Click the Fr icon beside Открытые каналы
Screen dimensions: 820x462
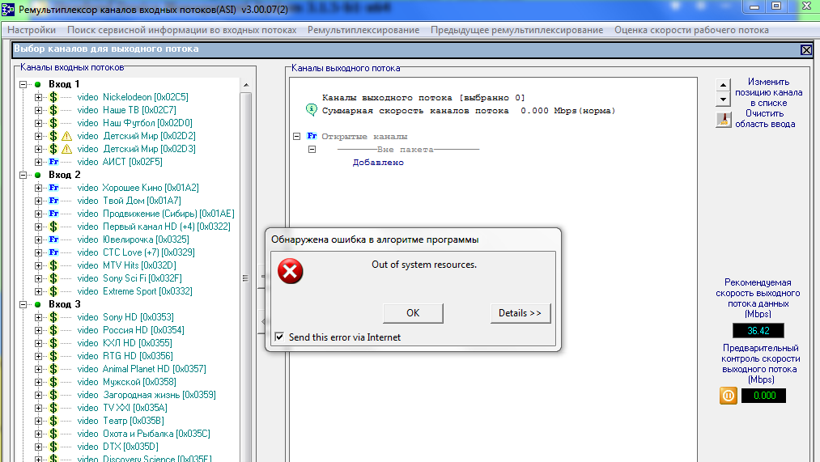pyautogui.click(x=312, y=136)
